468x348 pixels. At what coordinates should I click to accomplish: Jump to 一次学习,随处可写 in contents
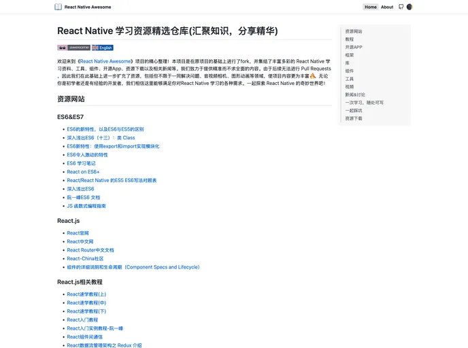[365, 103]
